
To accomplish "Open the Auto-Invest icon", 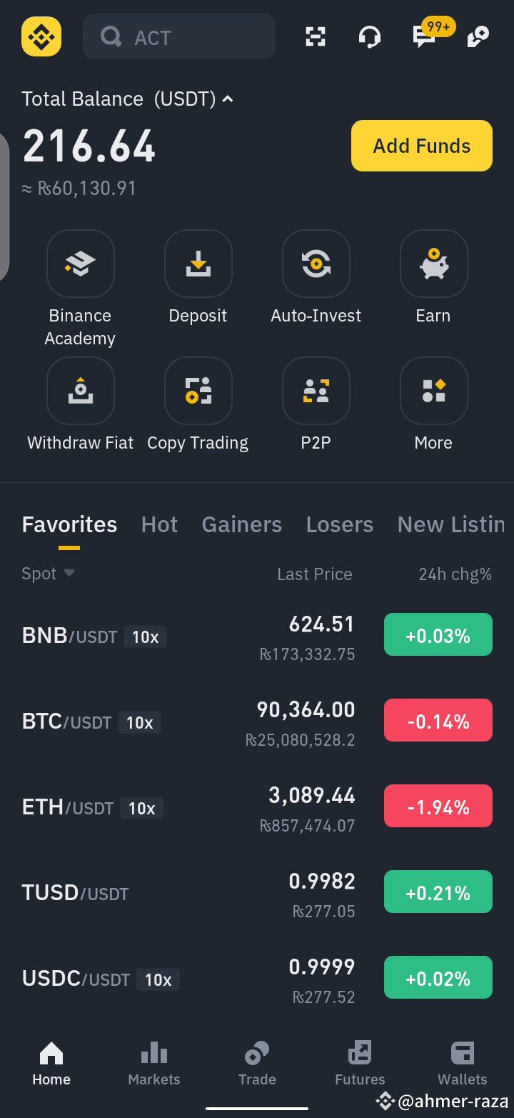I will (316, 264).
